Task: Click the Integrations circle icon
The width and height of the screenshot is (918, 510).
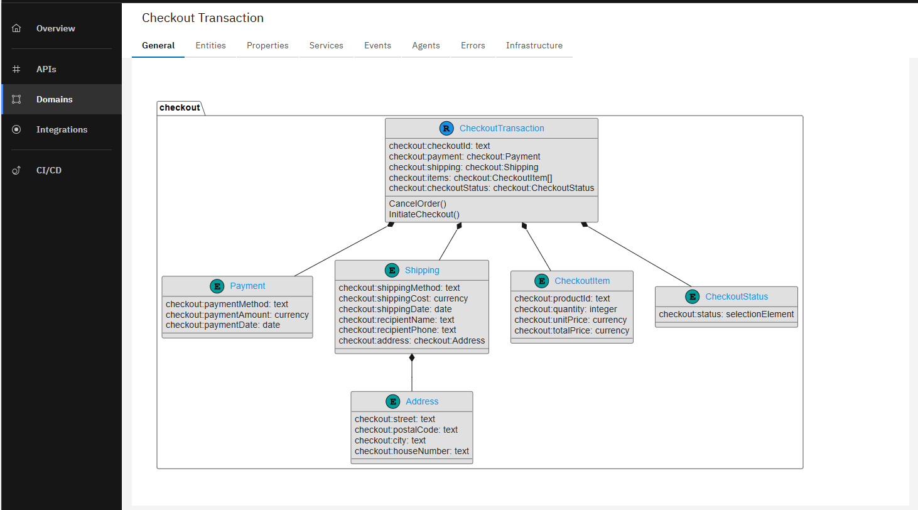Action: pos(16,129)
